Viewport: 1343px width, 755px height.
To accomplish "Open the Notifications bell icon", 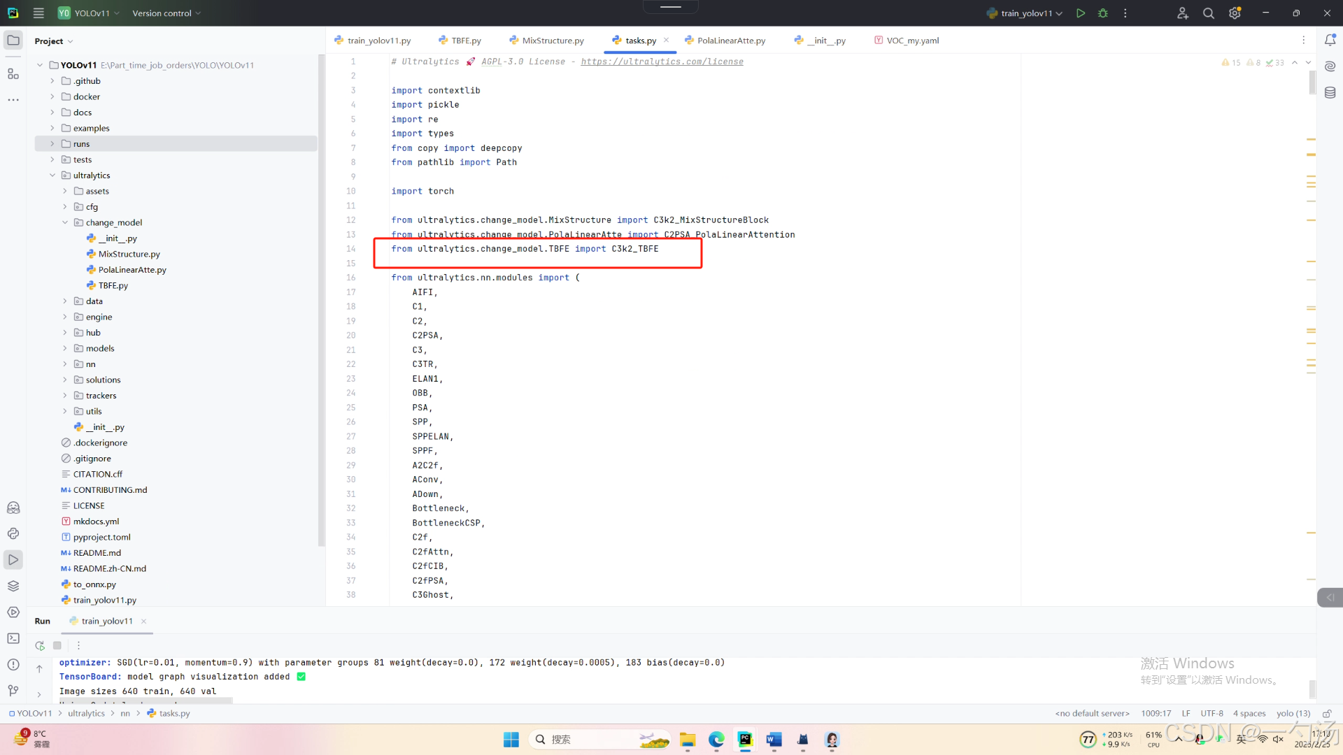I will pyautogui.click(x=1330, y=41).
